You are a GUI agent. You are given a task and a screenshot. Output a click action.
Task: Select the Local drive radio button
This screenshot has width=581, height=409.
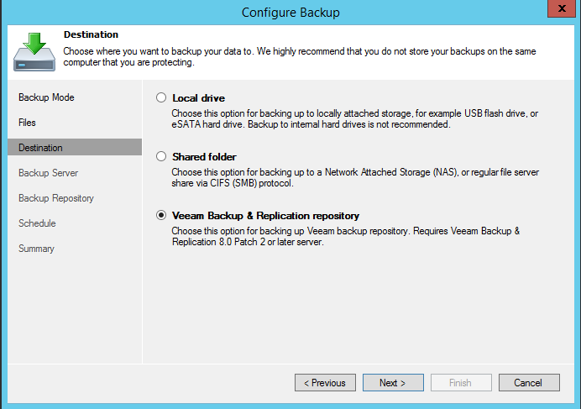pos(161,98)
